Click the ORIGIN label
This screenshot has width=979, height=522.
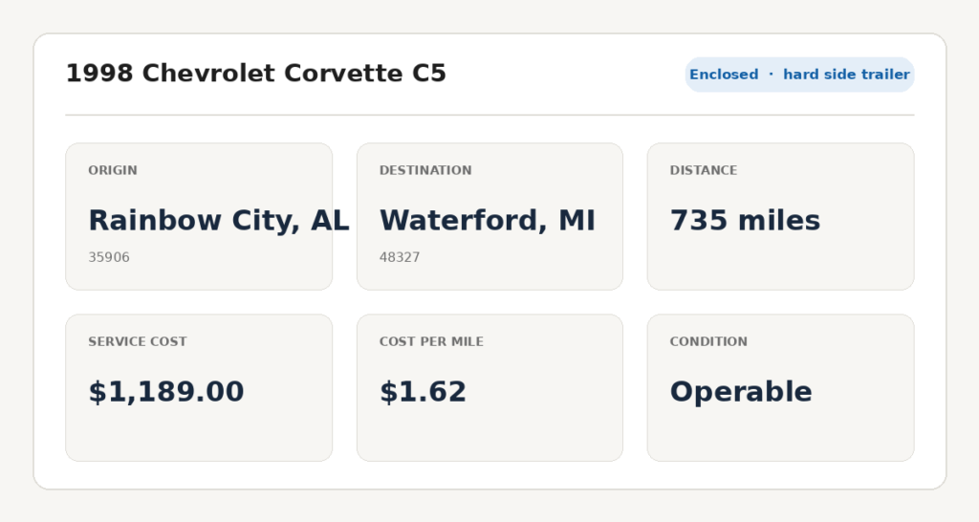coord(113,170)
